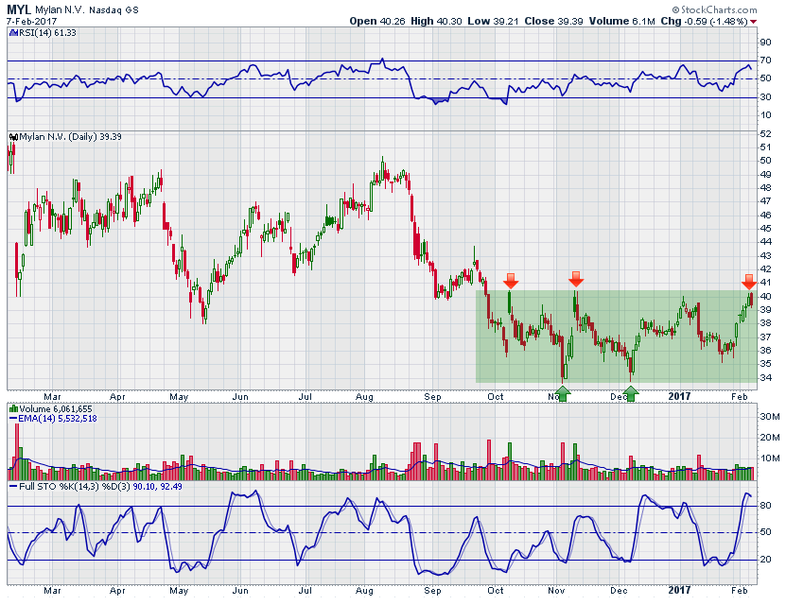Viewport: 786px width, 605px height.
Task: Click the Volume 6.1M header value
Action: pos(621,21)
